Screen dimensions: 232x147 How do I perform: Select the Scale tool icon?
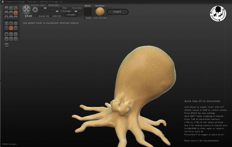pos(16,8)
